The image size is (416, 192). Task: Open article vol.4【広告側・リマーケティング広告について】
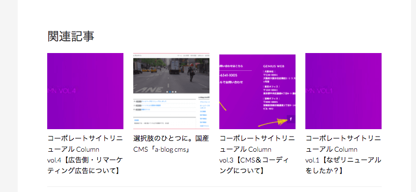coord(85,155)
